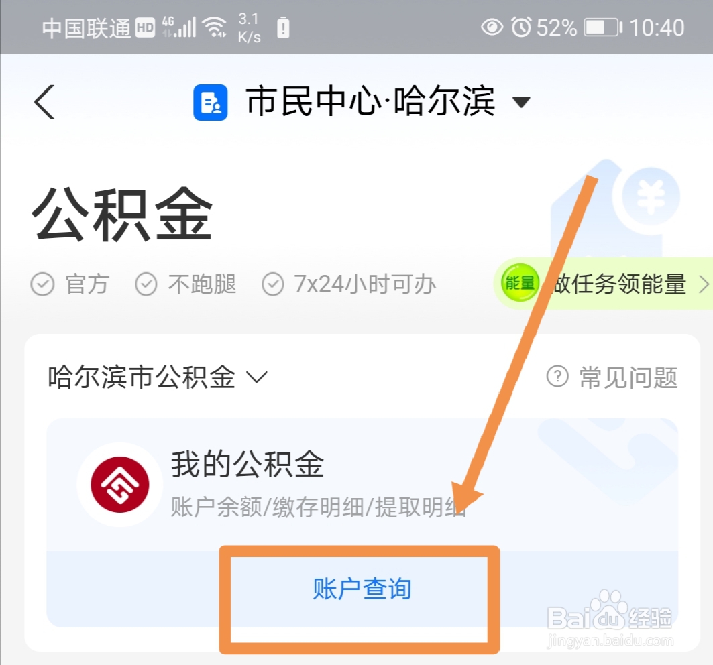Viewport: 713px width, 665px height.
Task: Tap the Wi-Fi status bar icon
Action: pos(215,27)
